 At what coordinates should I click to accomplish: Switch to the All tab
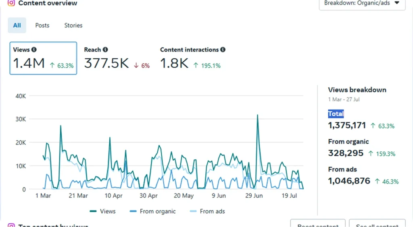(17, 25)
